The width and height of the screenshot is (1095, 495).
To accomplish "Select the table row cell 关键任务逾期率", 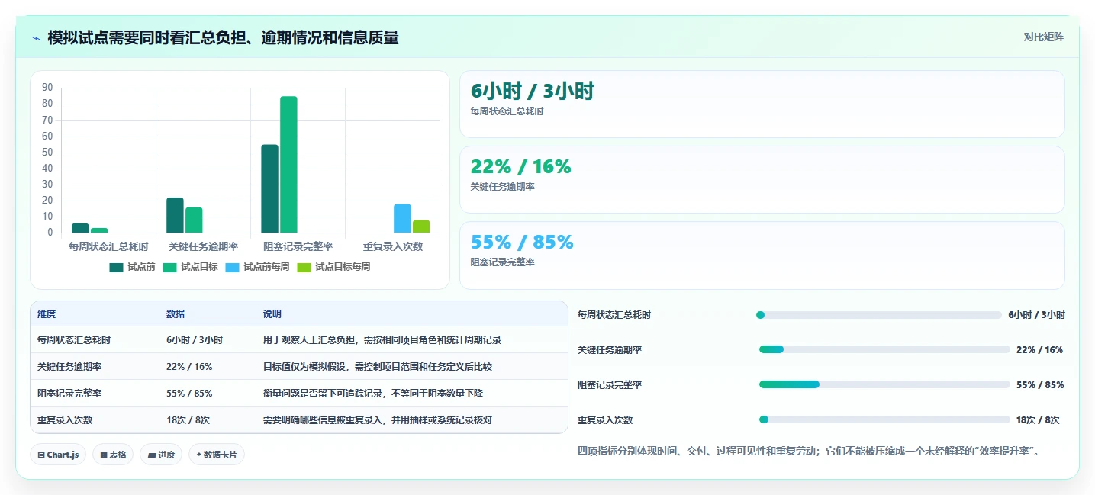I will 69,367.
